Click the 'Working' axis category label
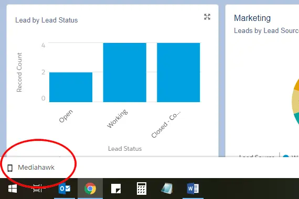The height and width of the screenshot is (199, 299). click(x=118, y=118)
